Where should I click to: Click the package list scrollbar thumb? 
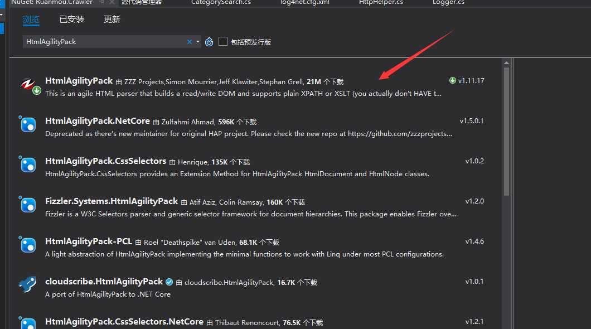[506, 132]
